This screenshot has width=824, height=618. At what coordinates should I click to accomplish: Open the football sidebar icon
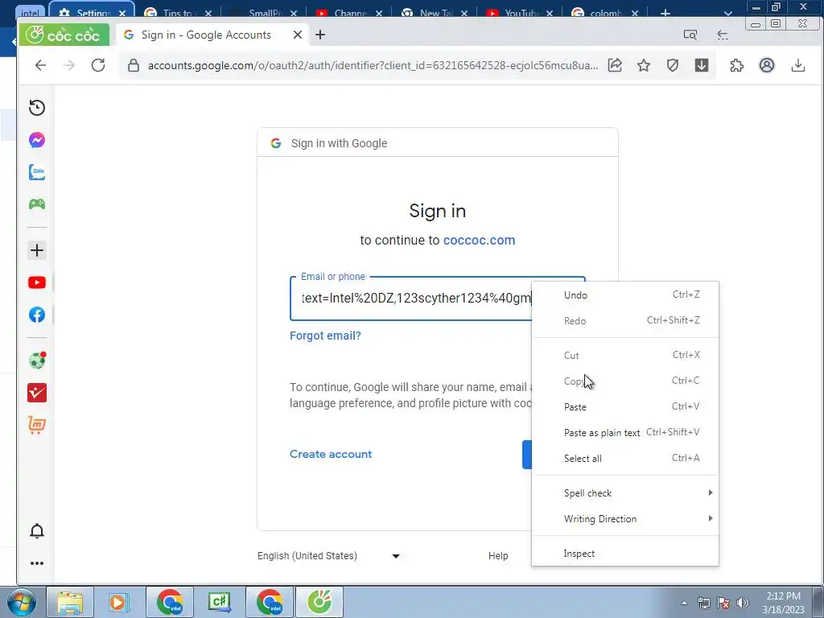(37, 360)
